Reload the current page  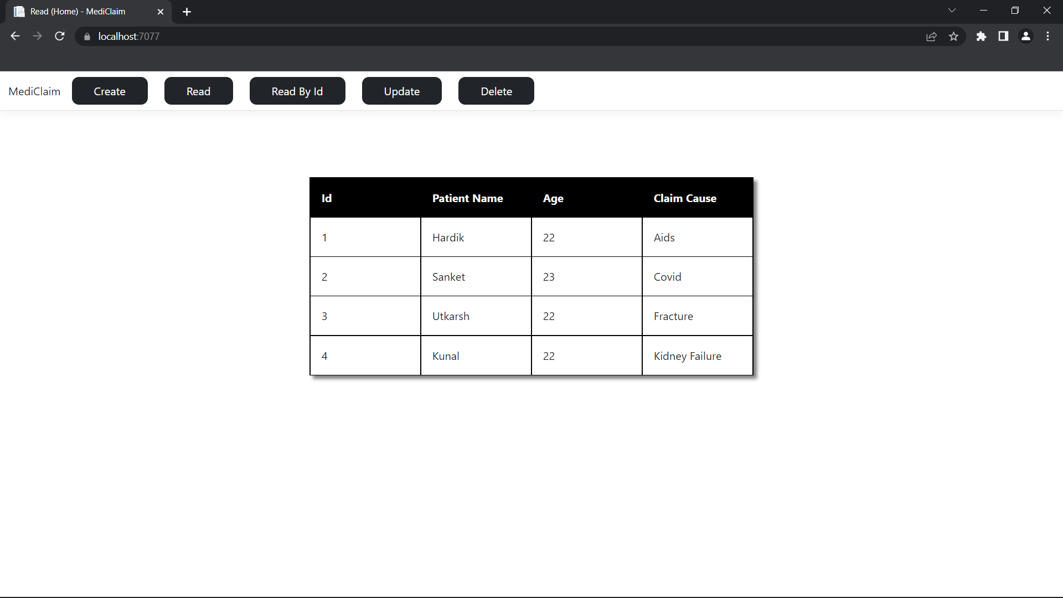click(59, 36)
